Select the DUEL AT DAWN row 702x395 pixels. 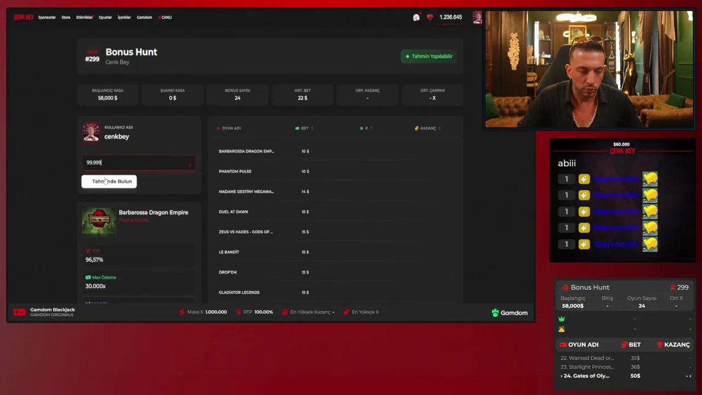(335, 212)
